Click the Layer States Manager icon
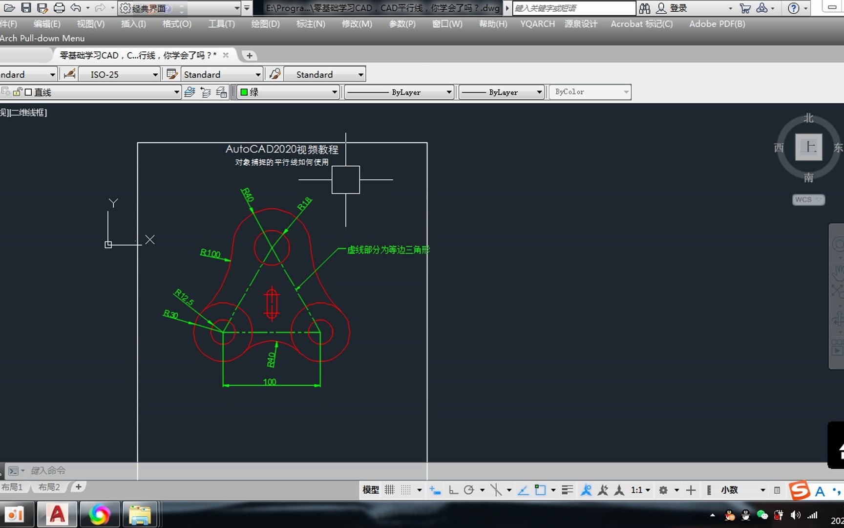844x528 pixels. coord(221,92)
